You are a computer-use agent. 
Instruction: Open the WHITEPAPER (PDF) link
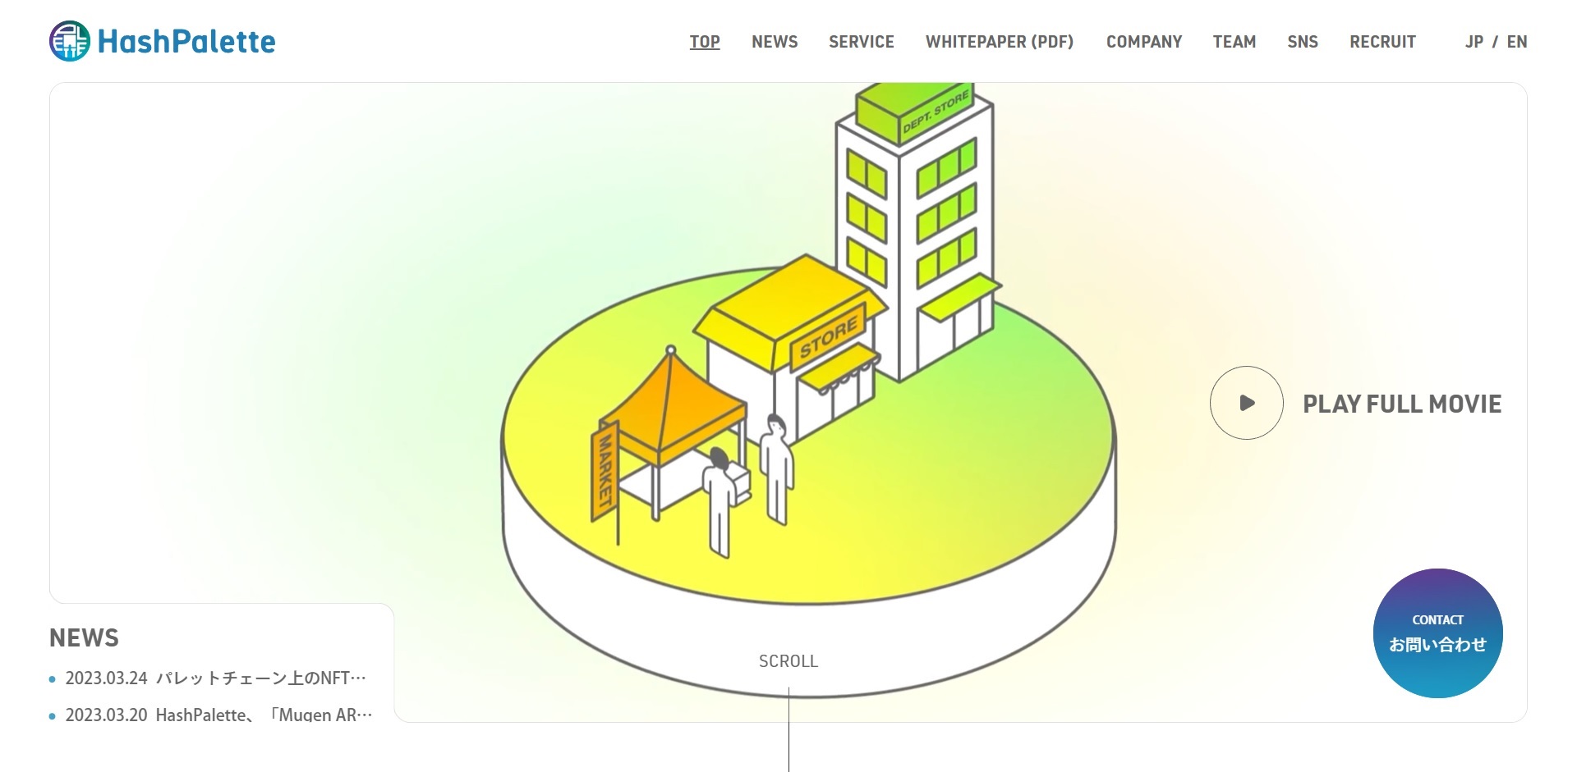pos(999,42)
